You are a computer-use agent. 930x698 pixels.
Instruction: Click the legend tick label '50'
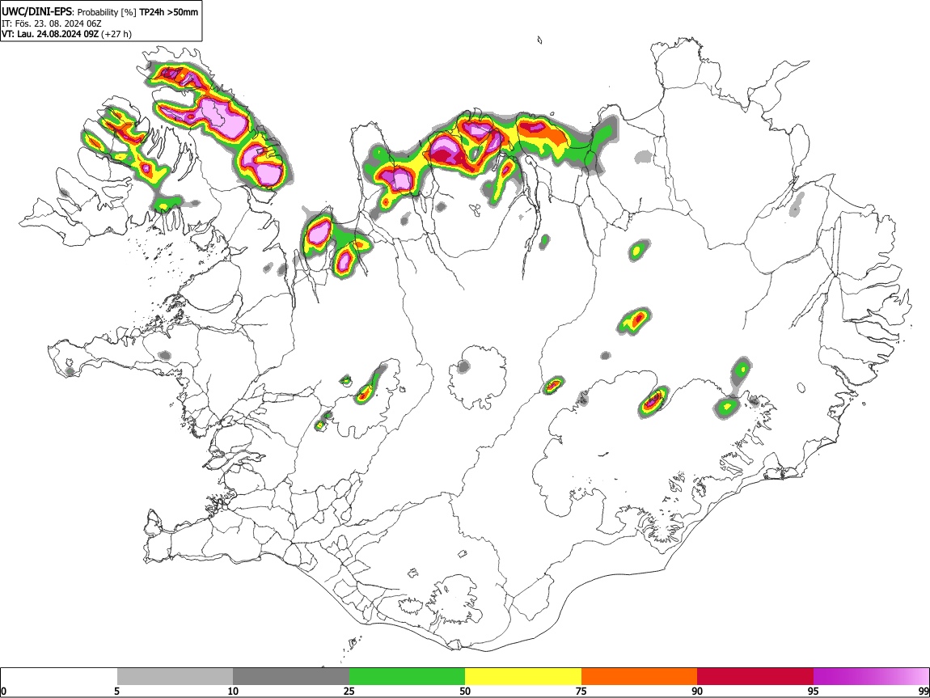click(x=465, y=692)
